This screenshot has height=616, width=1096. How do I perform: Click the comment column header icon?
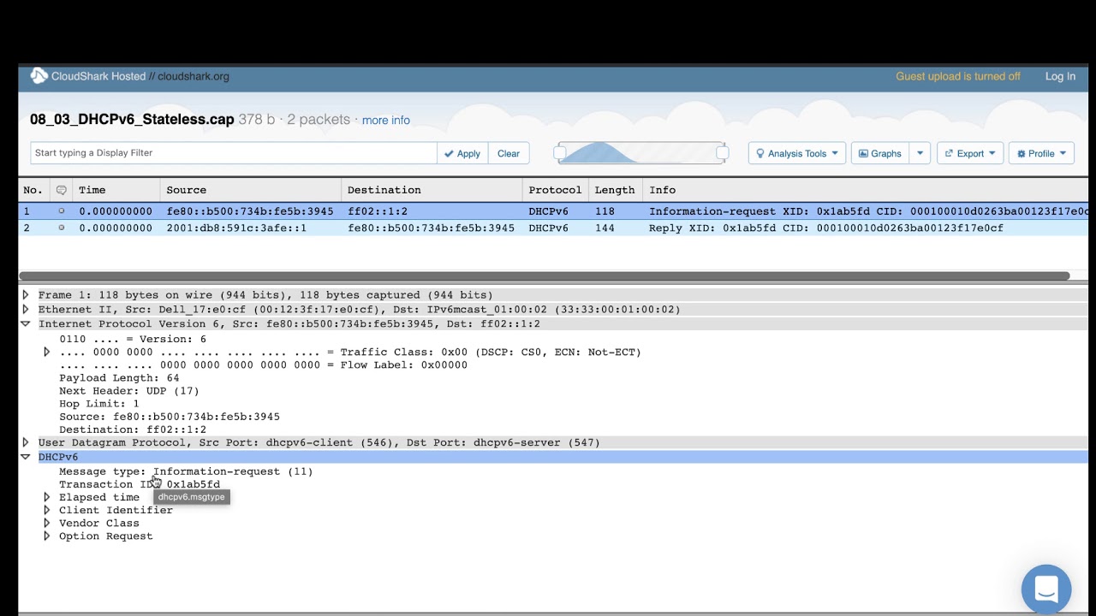tap(61, 190)
